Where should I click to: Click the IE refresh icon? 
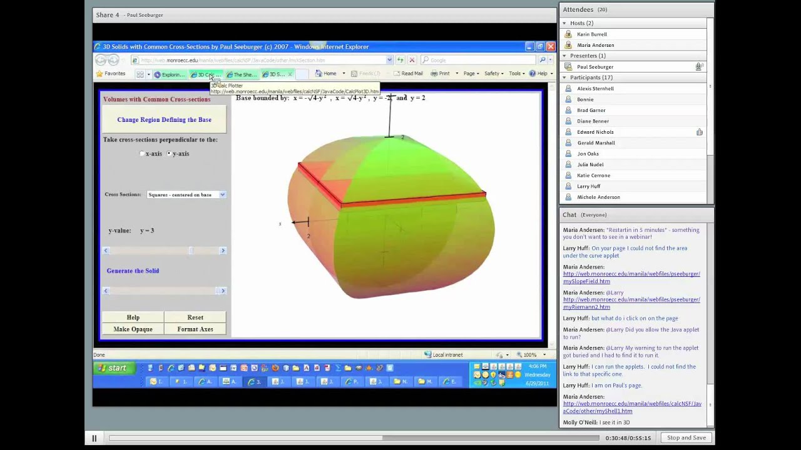(x=400, y=60)
